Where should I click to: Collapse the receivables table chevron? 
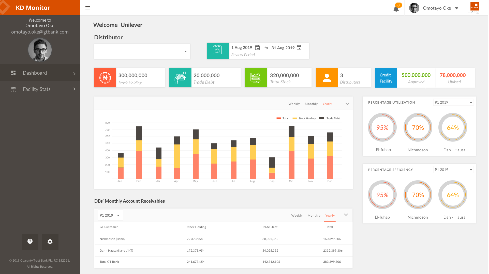coord(346,215)
